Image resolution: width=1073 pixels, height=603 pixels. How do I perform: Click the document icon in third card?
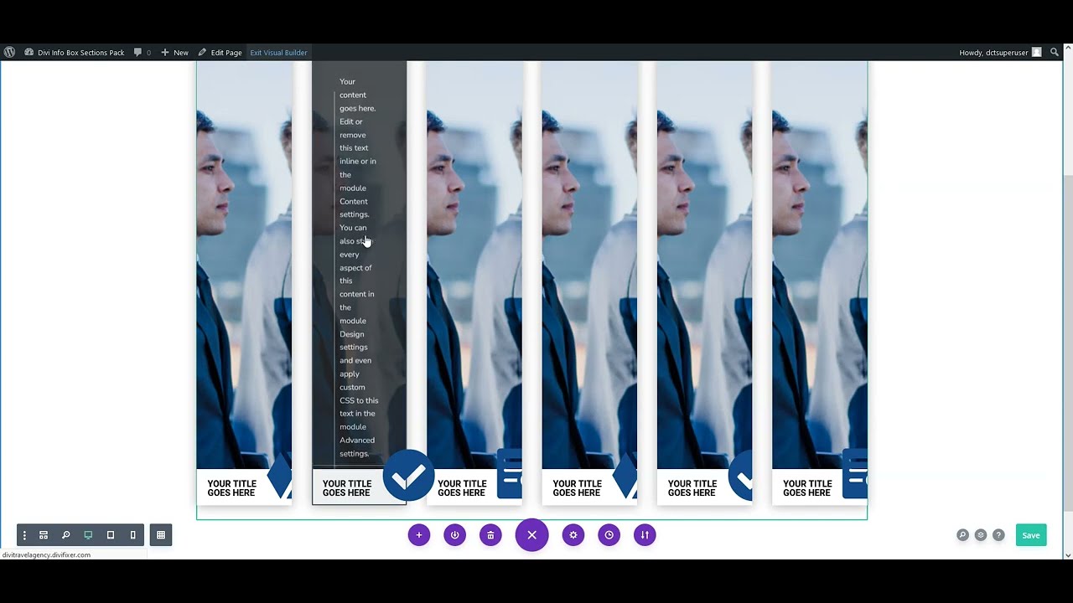(x=510, y=474)
